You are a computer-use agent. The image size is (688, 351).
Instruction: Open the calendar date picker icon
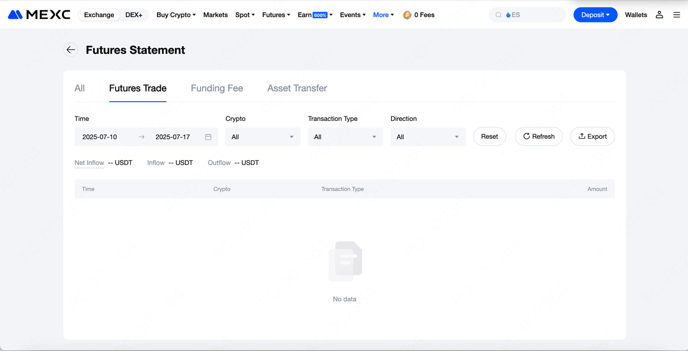coord(208,137)
